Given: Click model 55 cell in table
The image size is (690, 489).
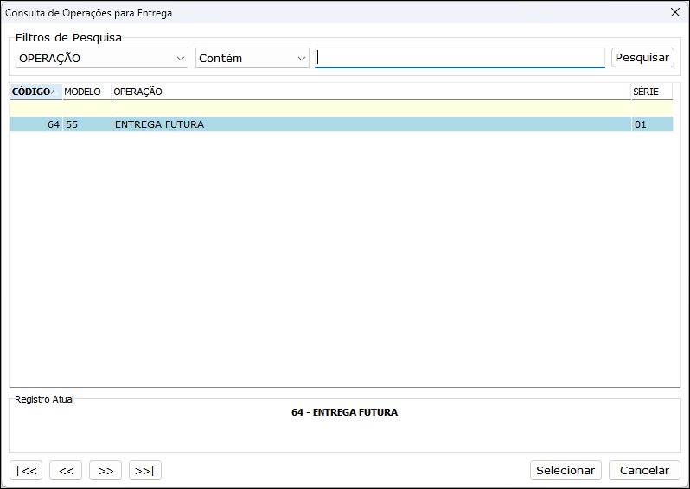Looking at the screenshot, I should pos(86,124).
